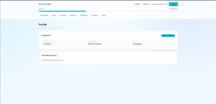Click the koogarone username heading
Viewport: 216px width, 104px height.
[x=46, y=35]
